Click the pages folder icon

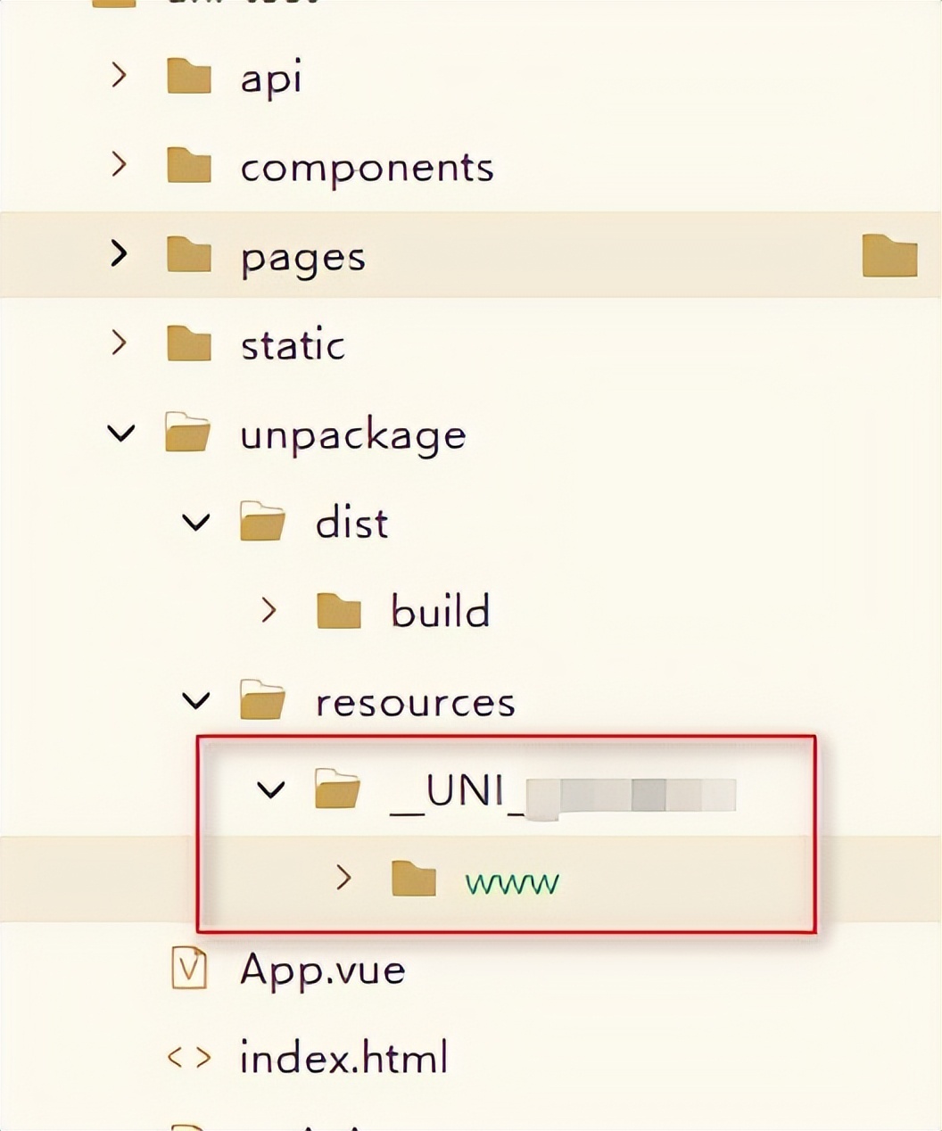coord(189,255)
